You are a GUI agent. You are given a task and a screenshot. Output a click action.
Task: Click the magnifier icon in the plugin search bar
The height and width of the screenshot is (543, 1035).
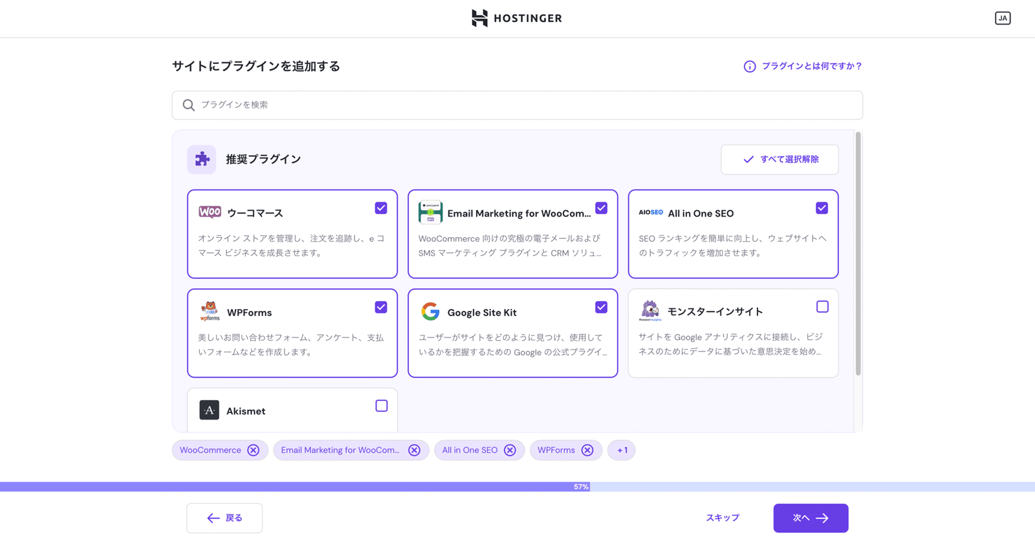tap(188, 105)
